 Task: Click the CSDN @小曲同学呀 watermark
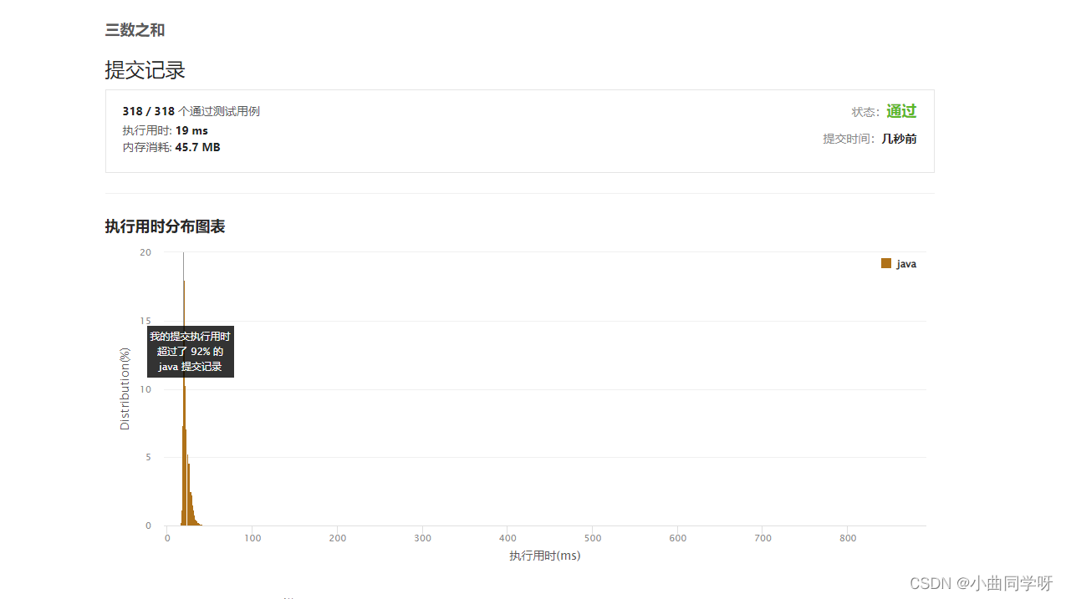(981, 583)
